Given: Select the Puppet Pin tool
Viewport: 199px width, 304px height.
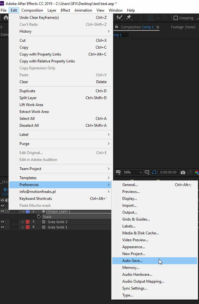Looking at the screenshot, I should (129, 18).
